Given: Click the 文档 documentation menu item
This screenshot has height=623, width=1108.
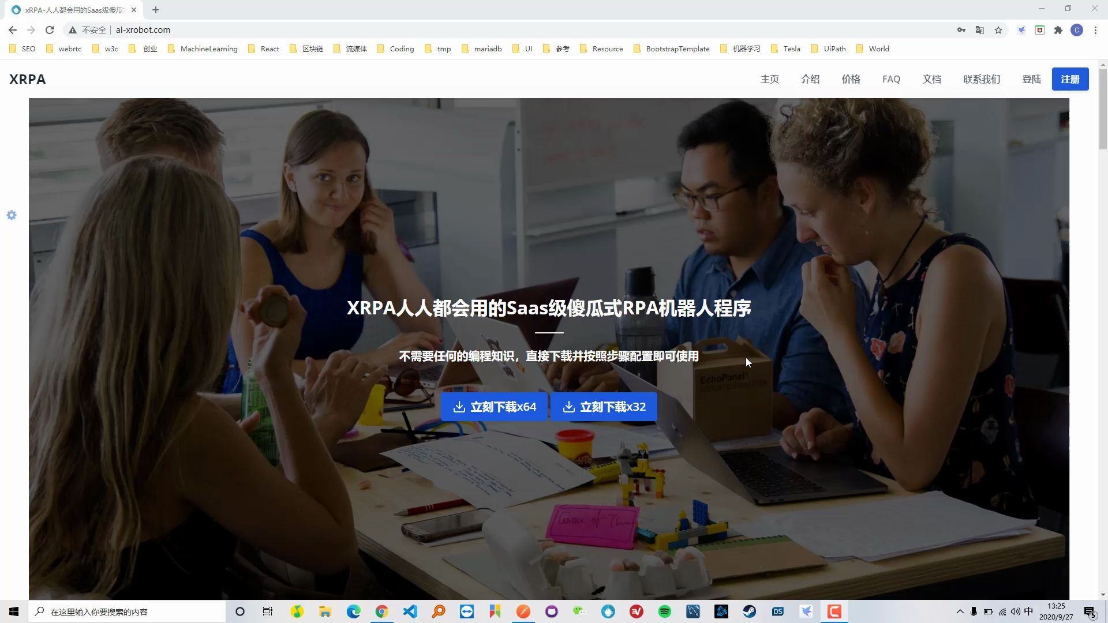Looking at the screenshot, I should (x=932, y=79).
